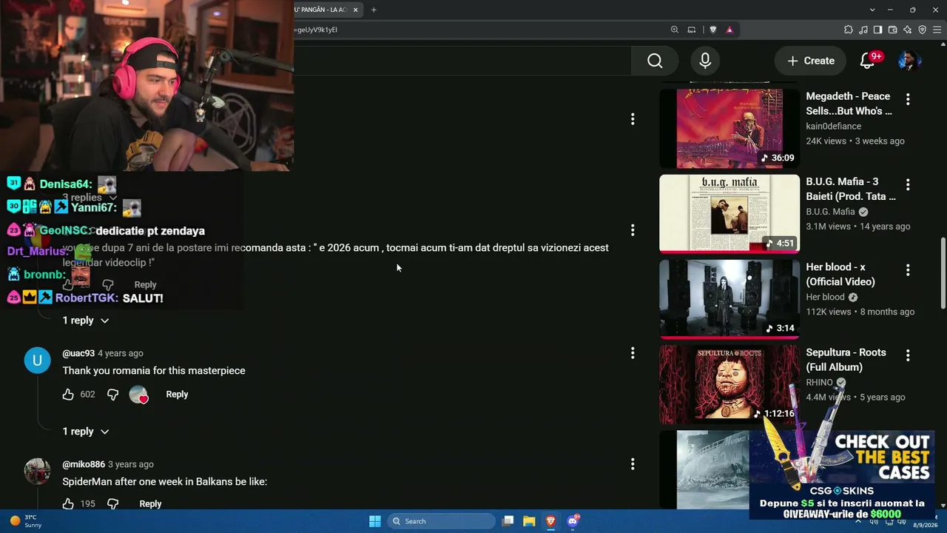Click the creator heart on @uac93 comment
The height and width of the screenshot is (533, 947).
coord(139,395)
